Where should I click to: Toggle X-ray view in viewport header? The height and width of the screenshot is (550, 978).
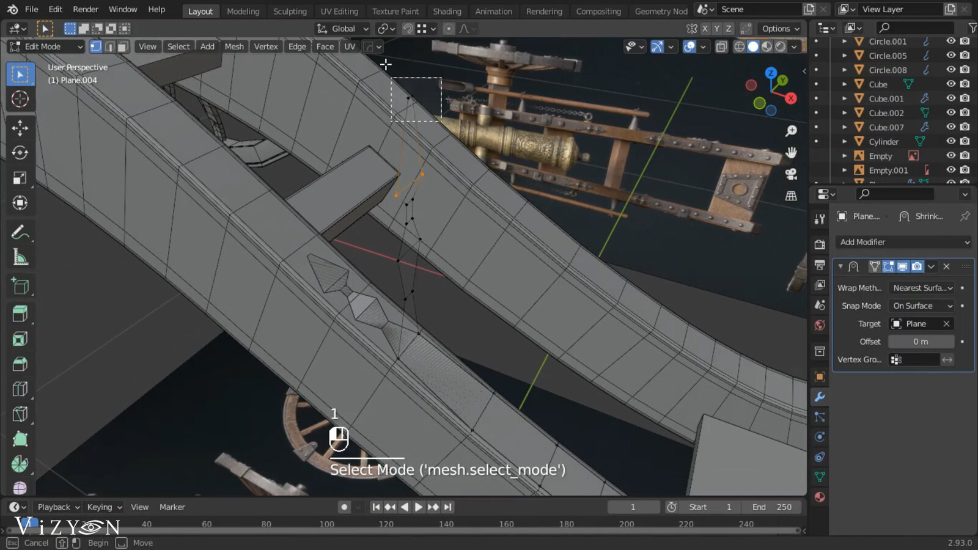(x=721, y=46)
